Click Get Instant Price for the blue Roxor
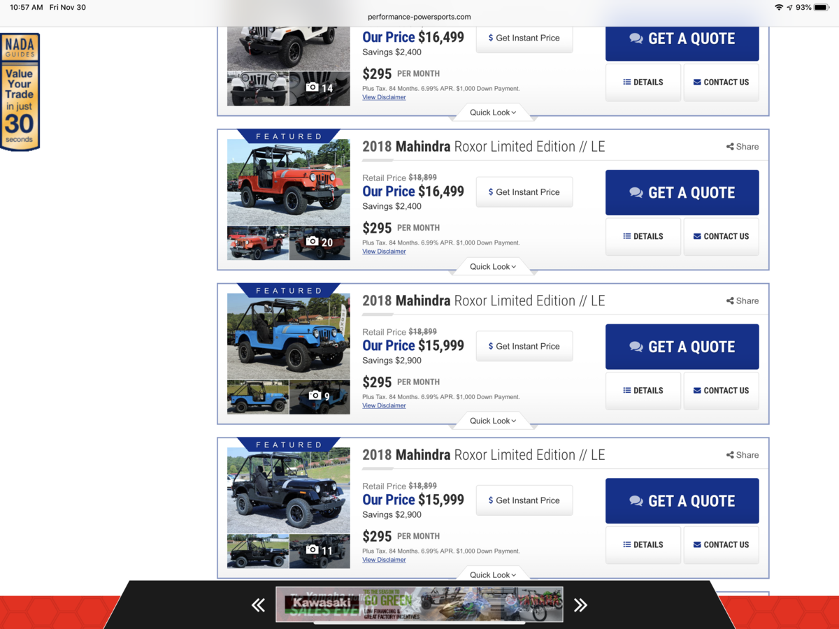The image size is (839, 629). click(524, 346)
